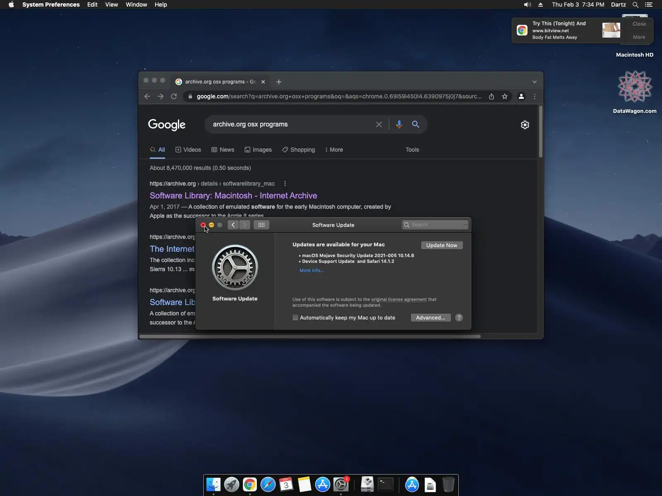Open the Trash in the Dock
This screenshot has height=496, width=662.
click(449, 484)
